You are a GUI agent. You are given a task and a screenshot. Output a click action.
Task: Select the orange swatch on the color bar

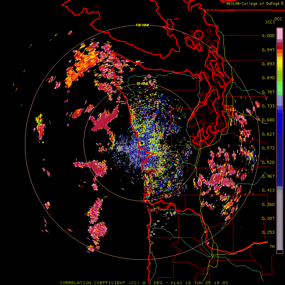click(x=280, y=55)
